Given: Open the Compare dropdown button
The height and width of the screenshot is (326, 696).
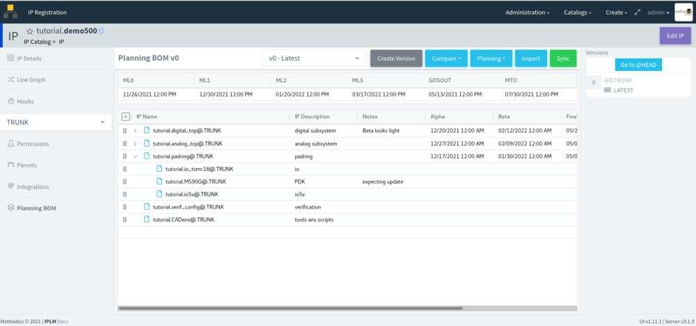Looking at the screenshot, I should [445, 58].
